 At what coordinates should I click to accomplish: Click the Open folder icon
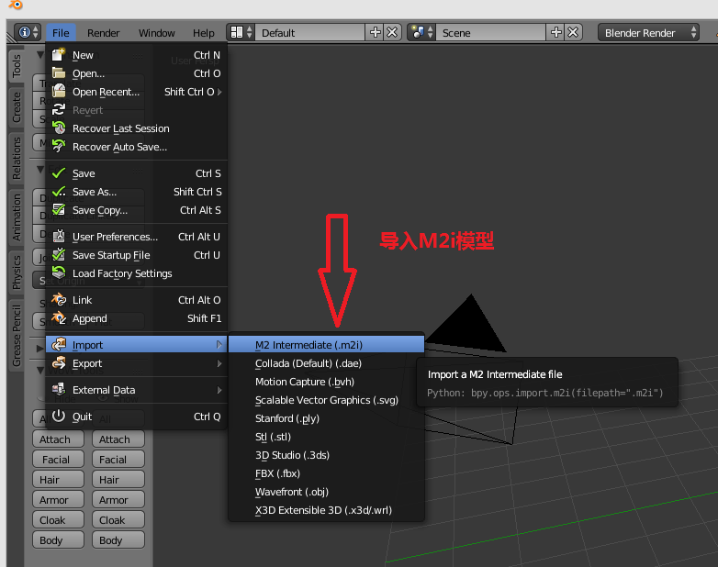click(x=59, y=73)
